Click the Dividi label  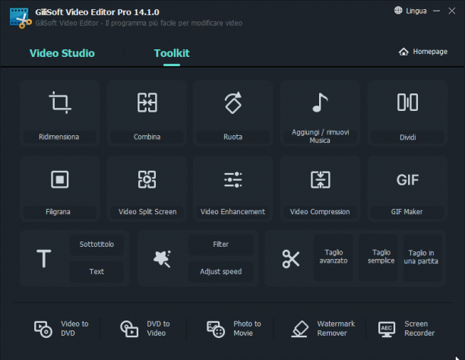[408, 137]
